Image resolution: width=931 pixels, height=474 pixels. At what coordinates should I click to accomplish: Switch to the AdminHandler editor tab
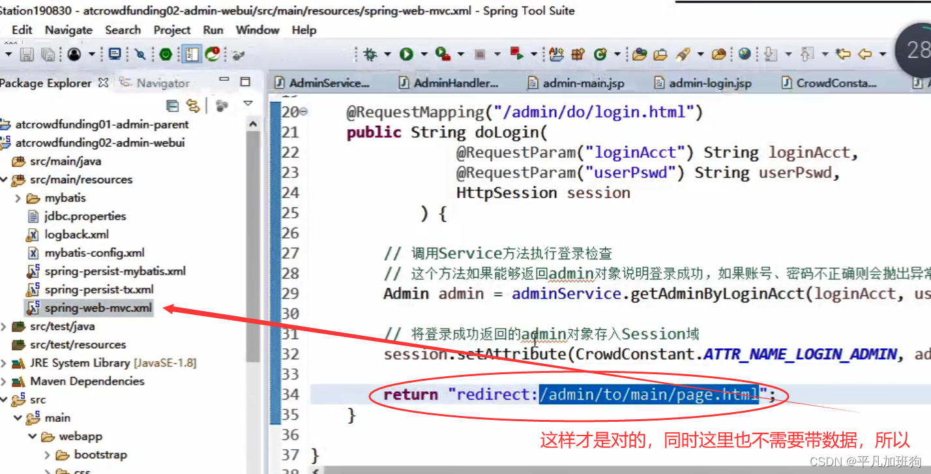449,83
